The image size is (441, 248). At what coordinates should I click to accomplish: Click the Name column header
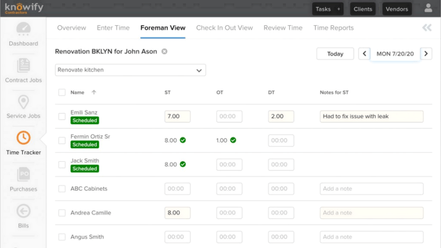[78, 92]
